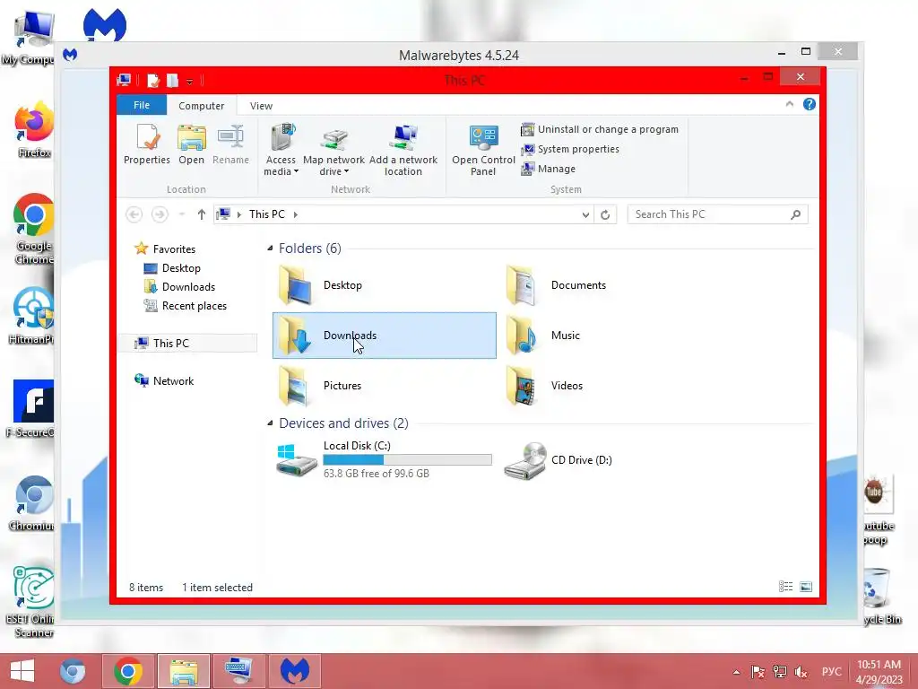This screenshot has width=918, height=689.
Task: Open Explorer help question mark icon
Action: point(810,104)
